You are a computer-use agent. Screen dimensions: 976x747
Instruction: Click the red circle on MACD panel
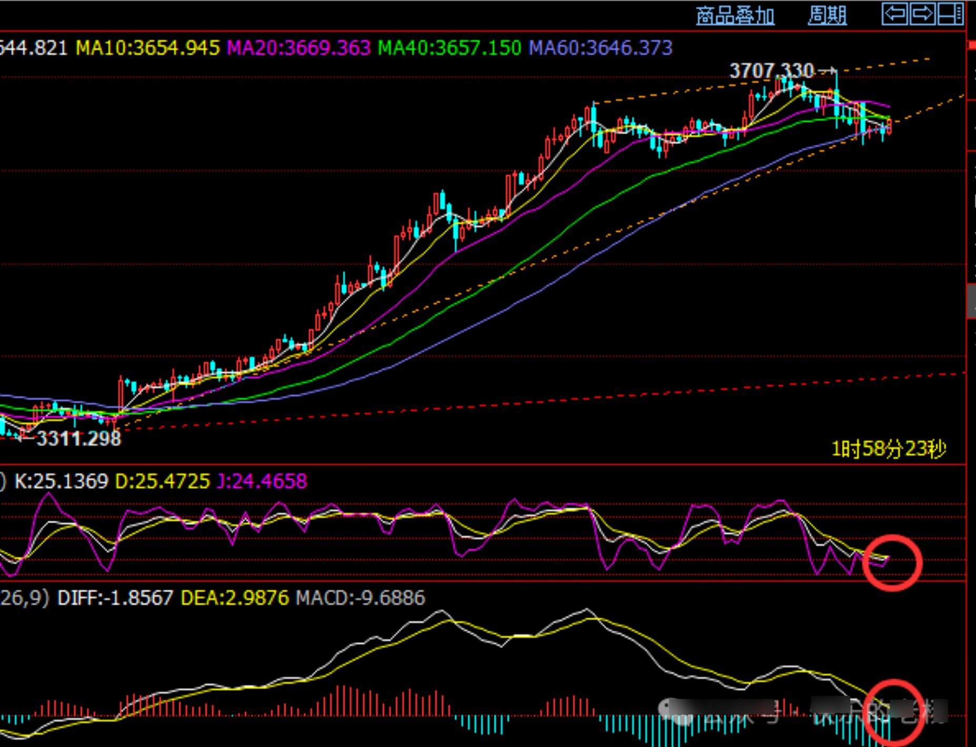[x=893, y=712]
